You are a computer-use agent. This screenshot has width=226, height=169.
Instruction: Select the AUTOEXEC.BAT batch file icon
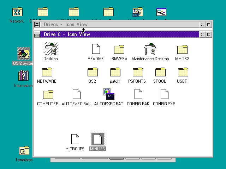pyautogui.click(x=109, y=94)
